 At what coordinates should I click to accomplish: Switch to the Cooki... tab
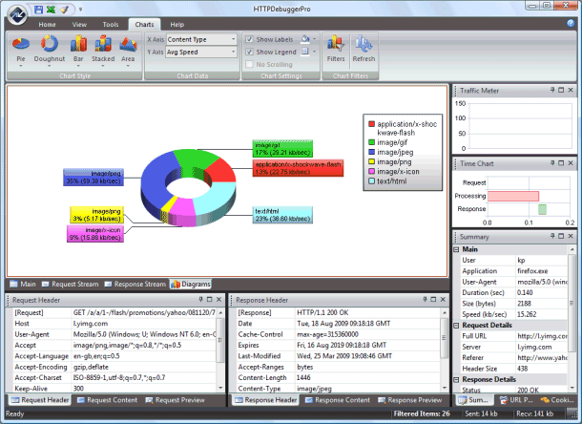pos(557,400)
